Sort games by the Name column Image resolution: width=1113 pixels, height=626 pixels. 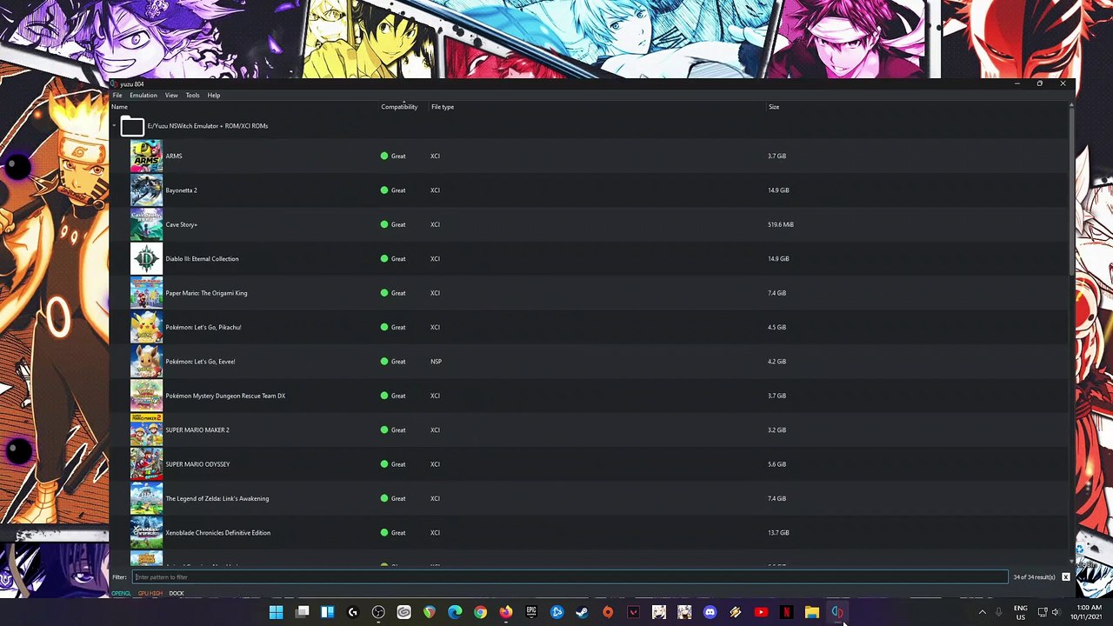[x=119, y=107]
